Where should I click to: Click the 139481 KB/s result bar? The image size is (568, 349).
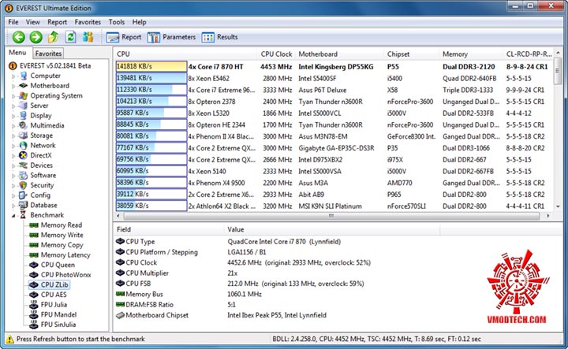151,78
